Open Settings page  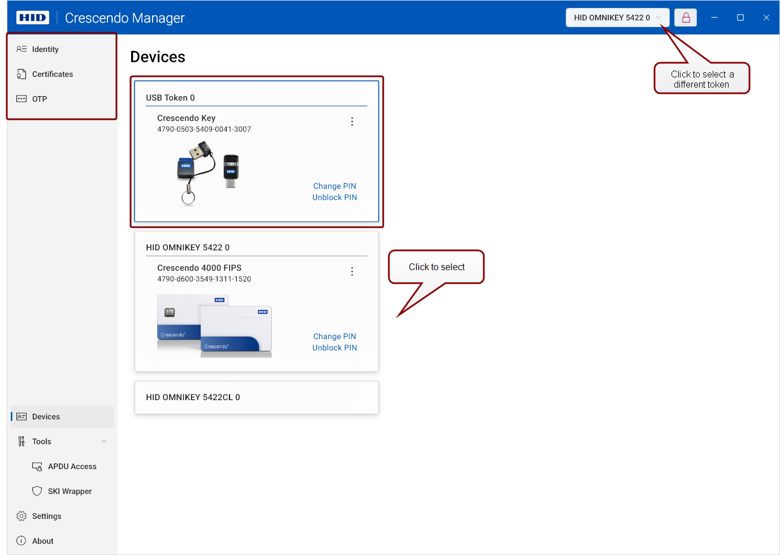62,516
